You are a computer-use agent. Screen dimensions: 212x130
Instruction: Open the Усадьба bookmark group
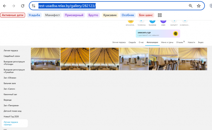34,15
